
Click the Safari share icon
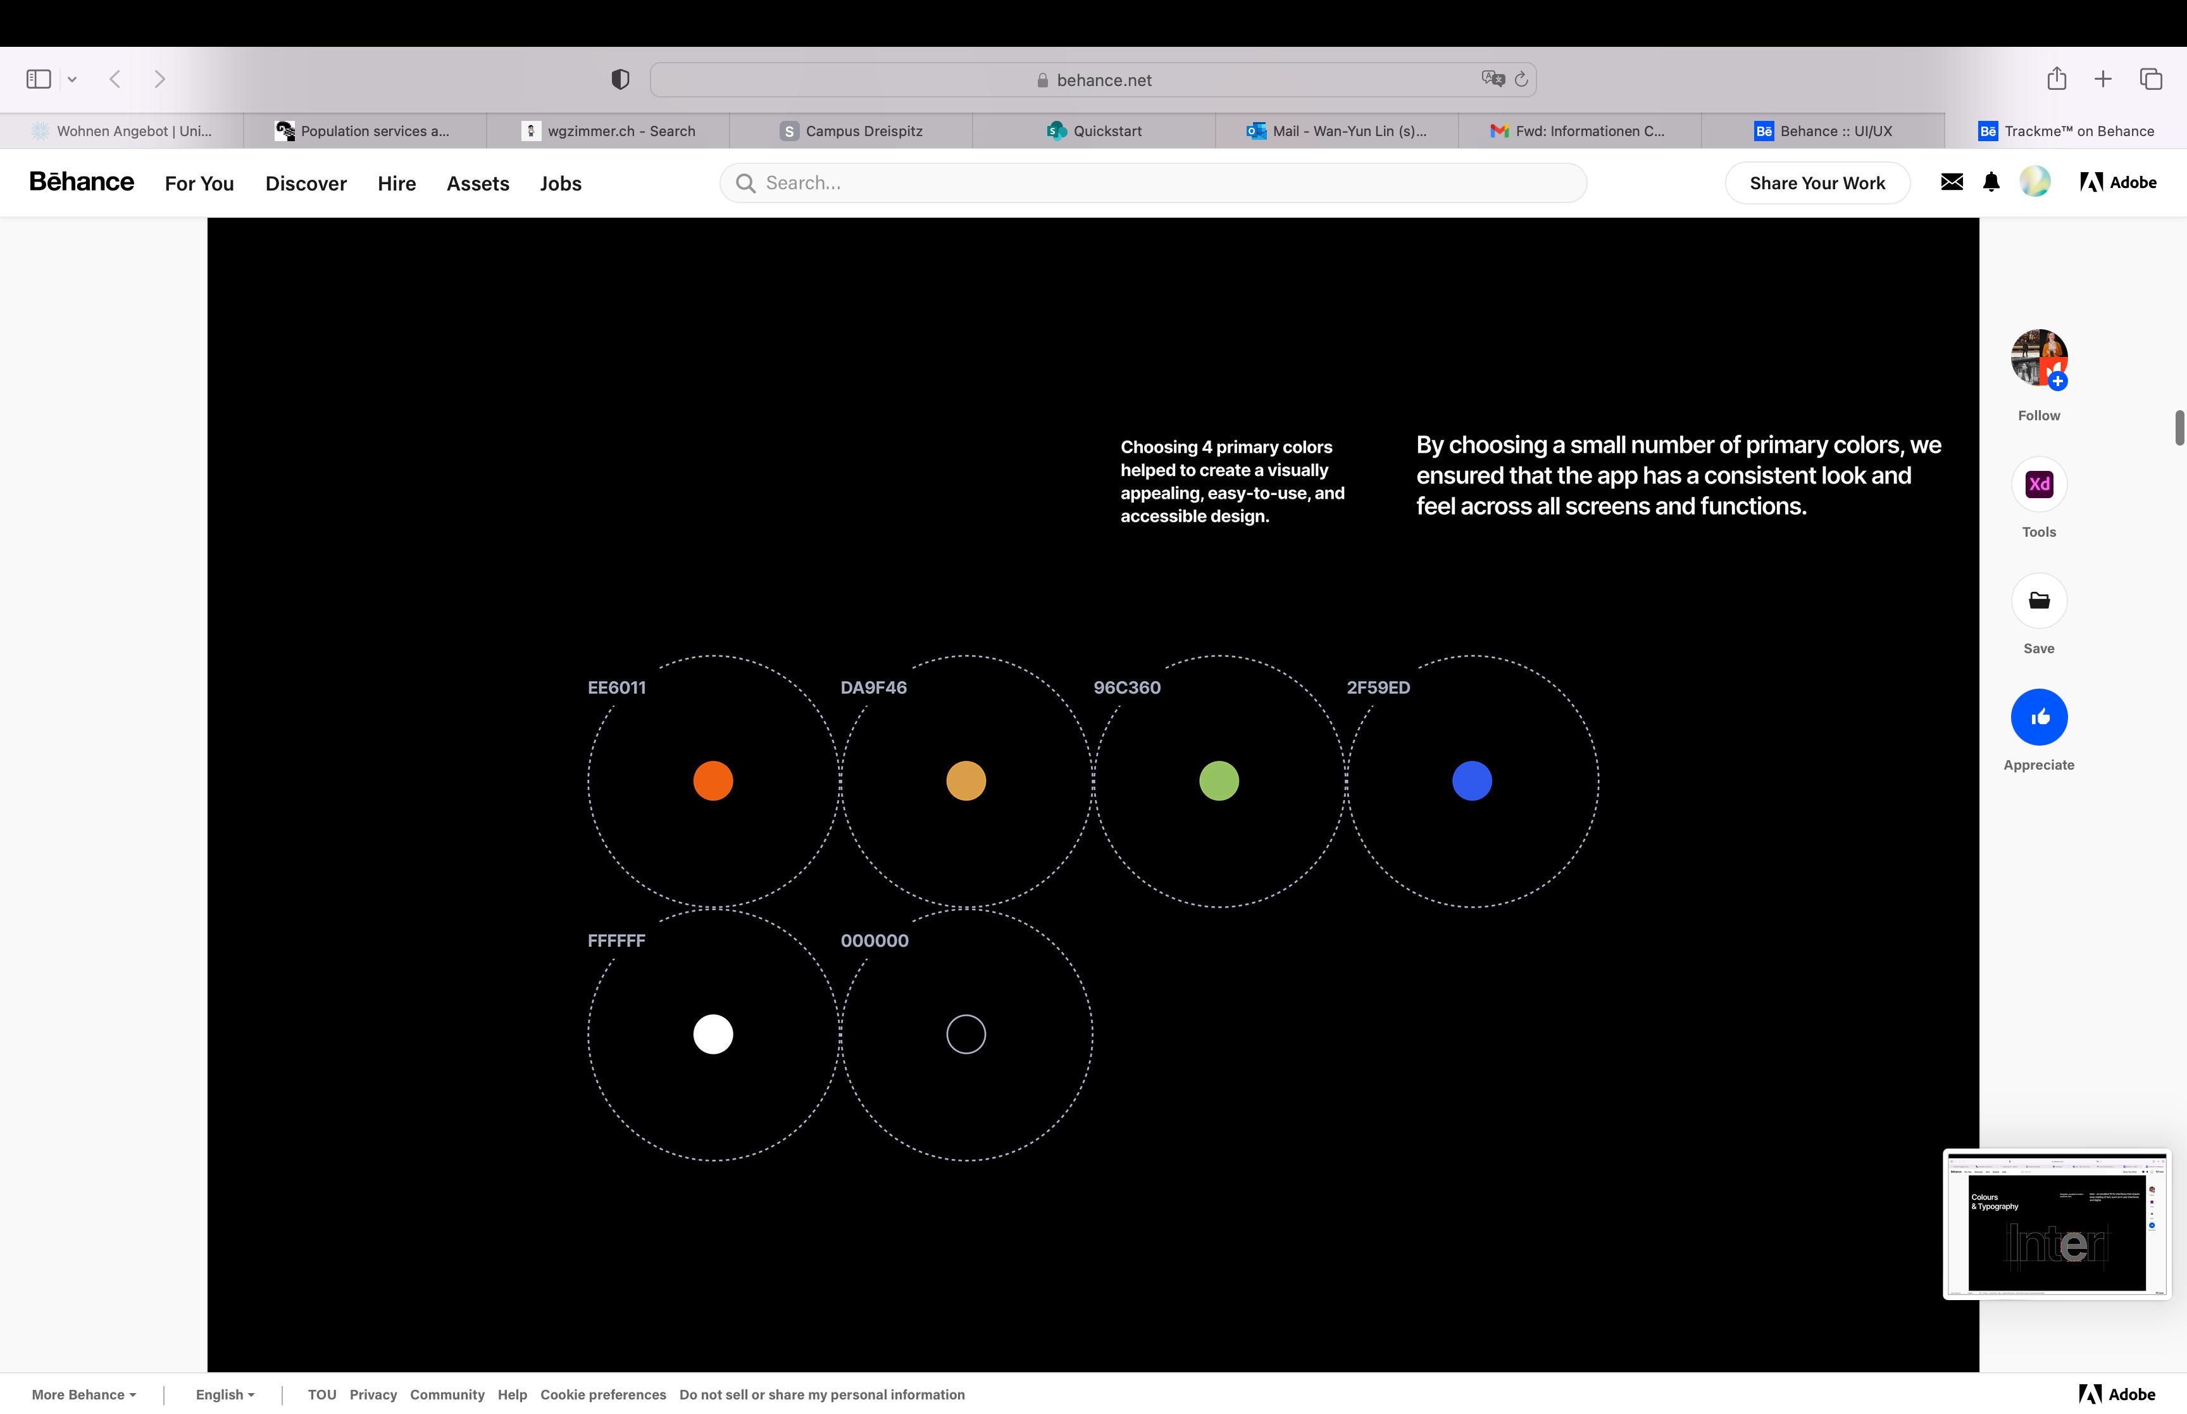2056,79
